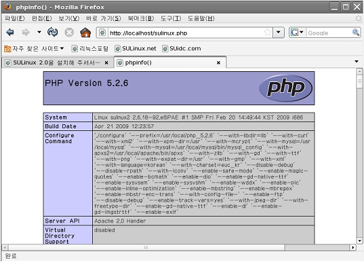364x262 pixels.
Task: Click the 'Apr 21 2009 12:23:57' value
Action: click(x=124, y=126)
